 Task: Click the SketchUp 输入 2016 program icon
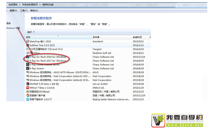(x=28, y=41)
